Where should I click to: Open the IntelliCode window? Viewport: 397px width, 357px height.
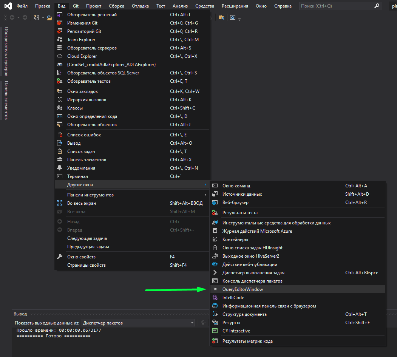click(233, 298)
